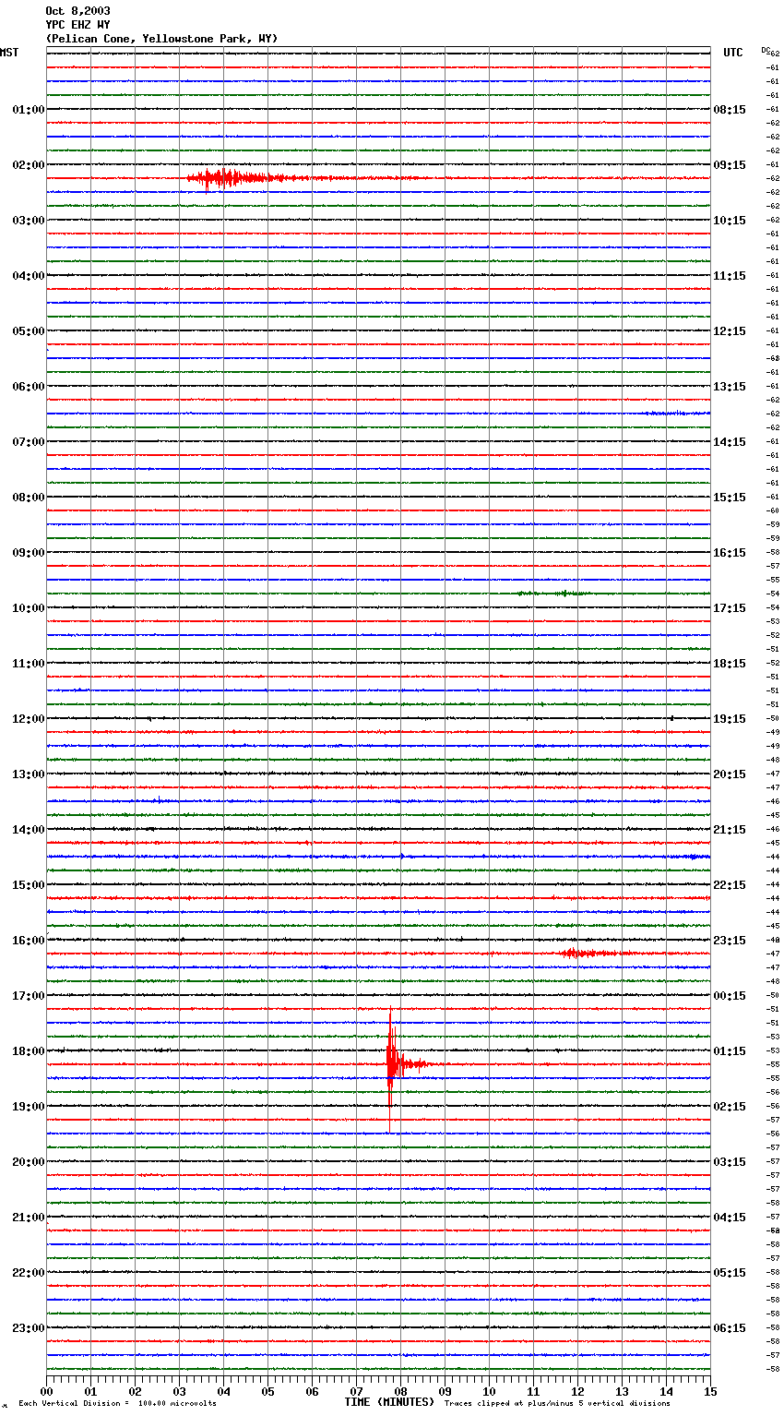
Task: Select the MST time label "14:00"
Action: [29, 830]
